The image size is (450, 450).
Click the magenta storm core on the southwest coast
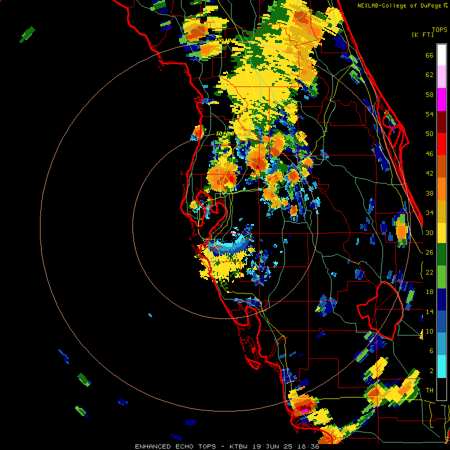tap(305, 411)
